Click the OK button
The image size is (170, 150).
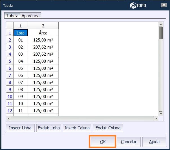point(103,142)
